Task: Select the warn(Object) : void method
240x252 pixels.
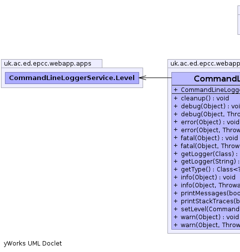Action: pos(210,217)
